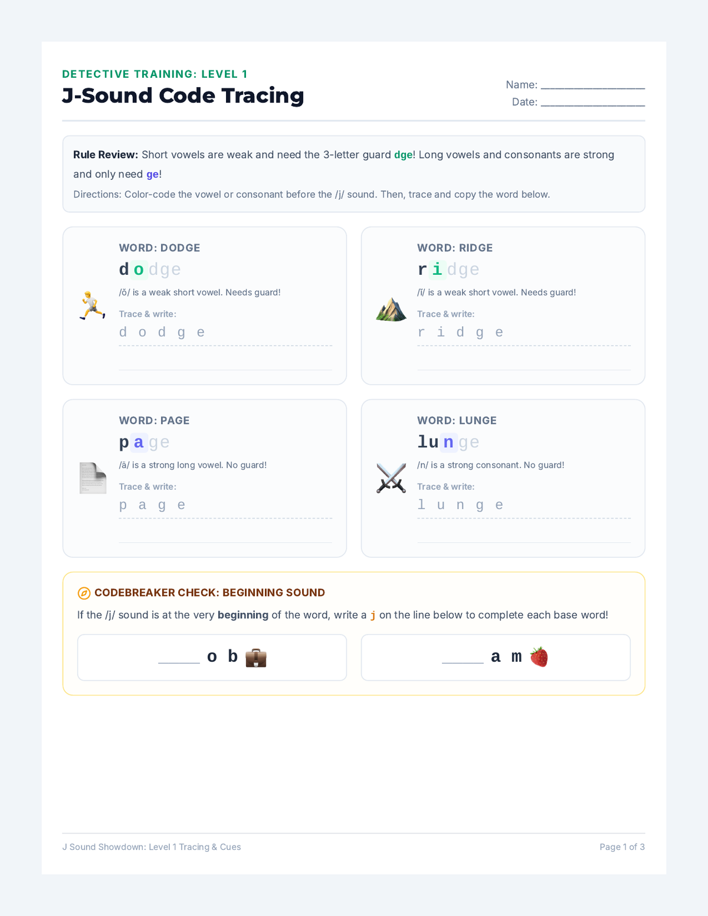Click the purple highlighted 'n' in lunge
The image size is (708, 916).
point(448,442)
